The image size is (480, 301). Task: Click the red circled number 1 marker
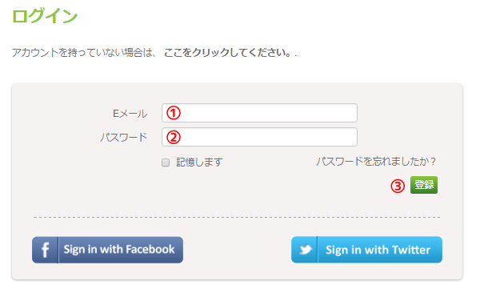[174, 113]
